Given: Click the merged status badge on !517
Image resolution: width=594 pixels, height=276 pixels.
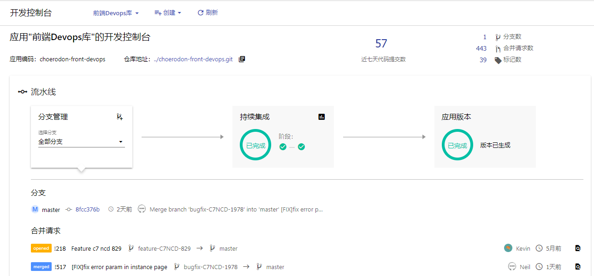Looking at the screenshot, I should pos(41,266).
